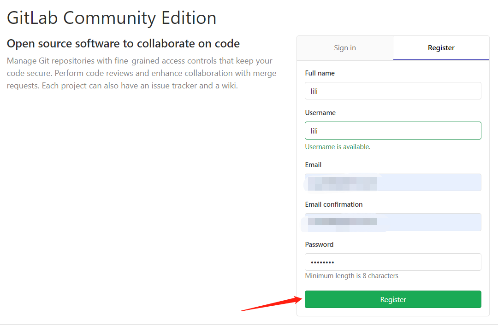The width and height of the screenshot is (498, 332).
Task: Click the 'Password' label
Action: (319, 245)
